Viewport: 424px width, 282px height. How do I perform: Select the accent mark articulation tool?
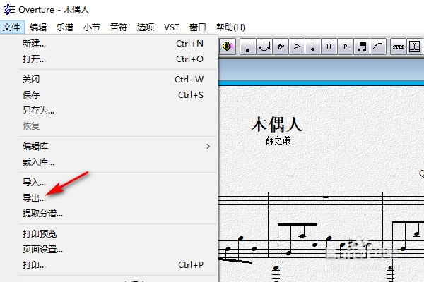[297, 47]
